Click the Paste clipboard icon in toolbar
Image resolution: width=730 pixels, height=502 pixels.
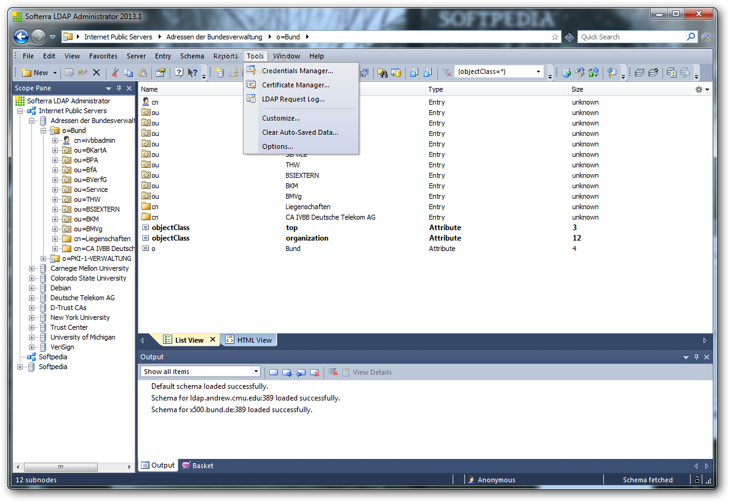(143, 73)
